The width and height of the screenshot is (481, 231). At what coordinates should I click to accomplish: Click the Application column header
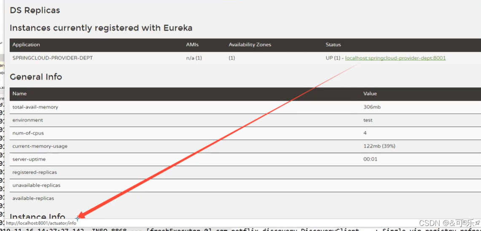(x=26, y=45)
